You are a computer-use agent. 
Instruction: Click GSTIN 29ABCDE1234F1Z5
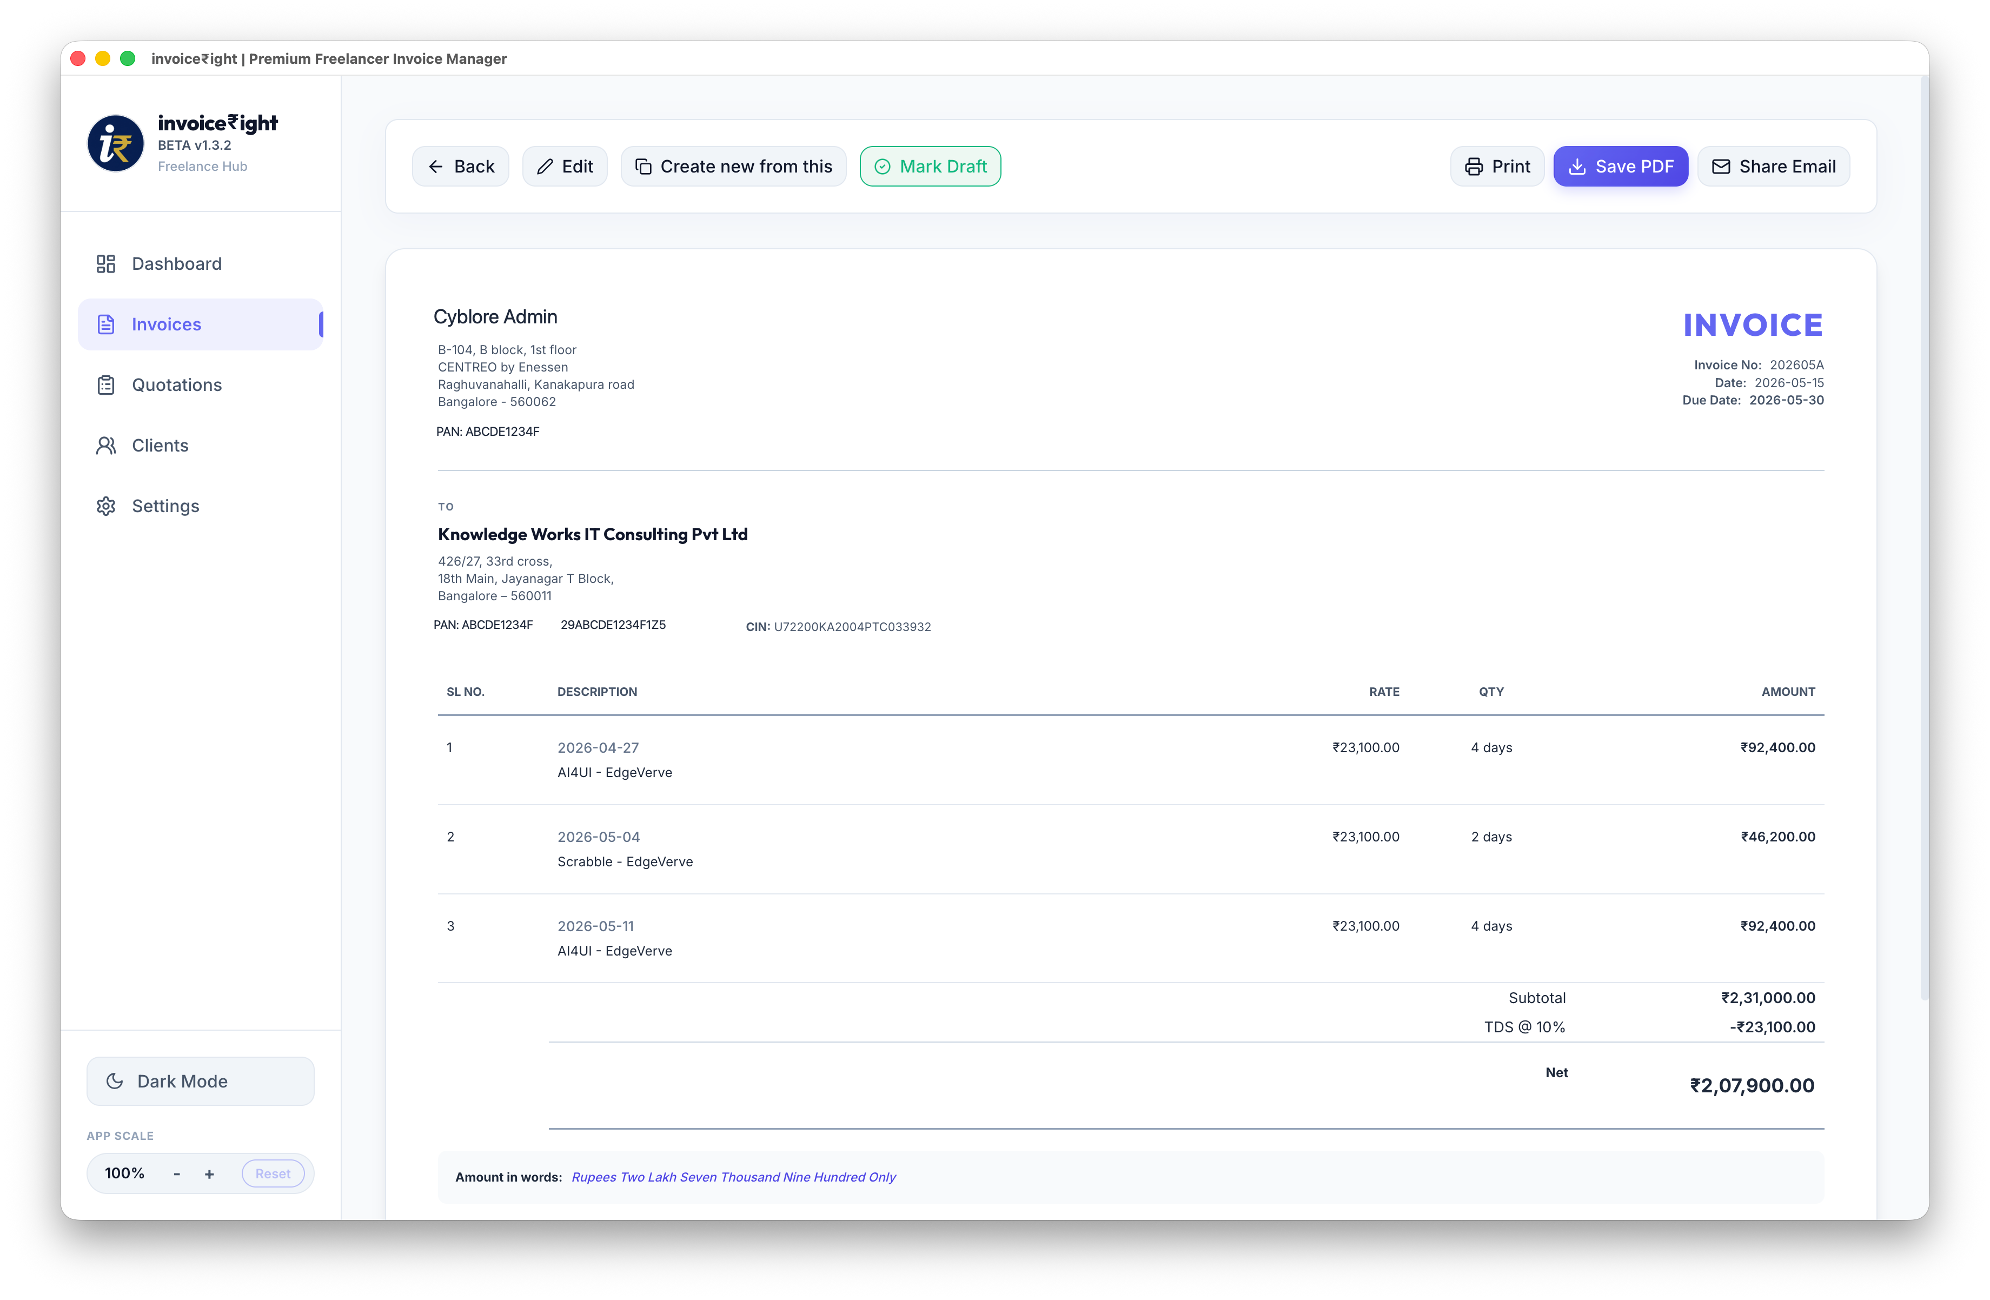pos(613,625)
